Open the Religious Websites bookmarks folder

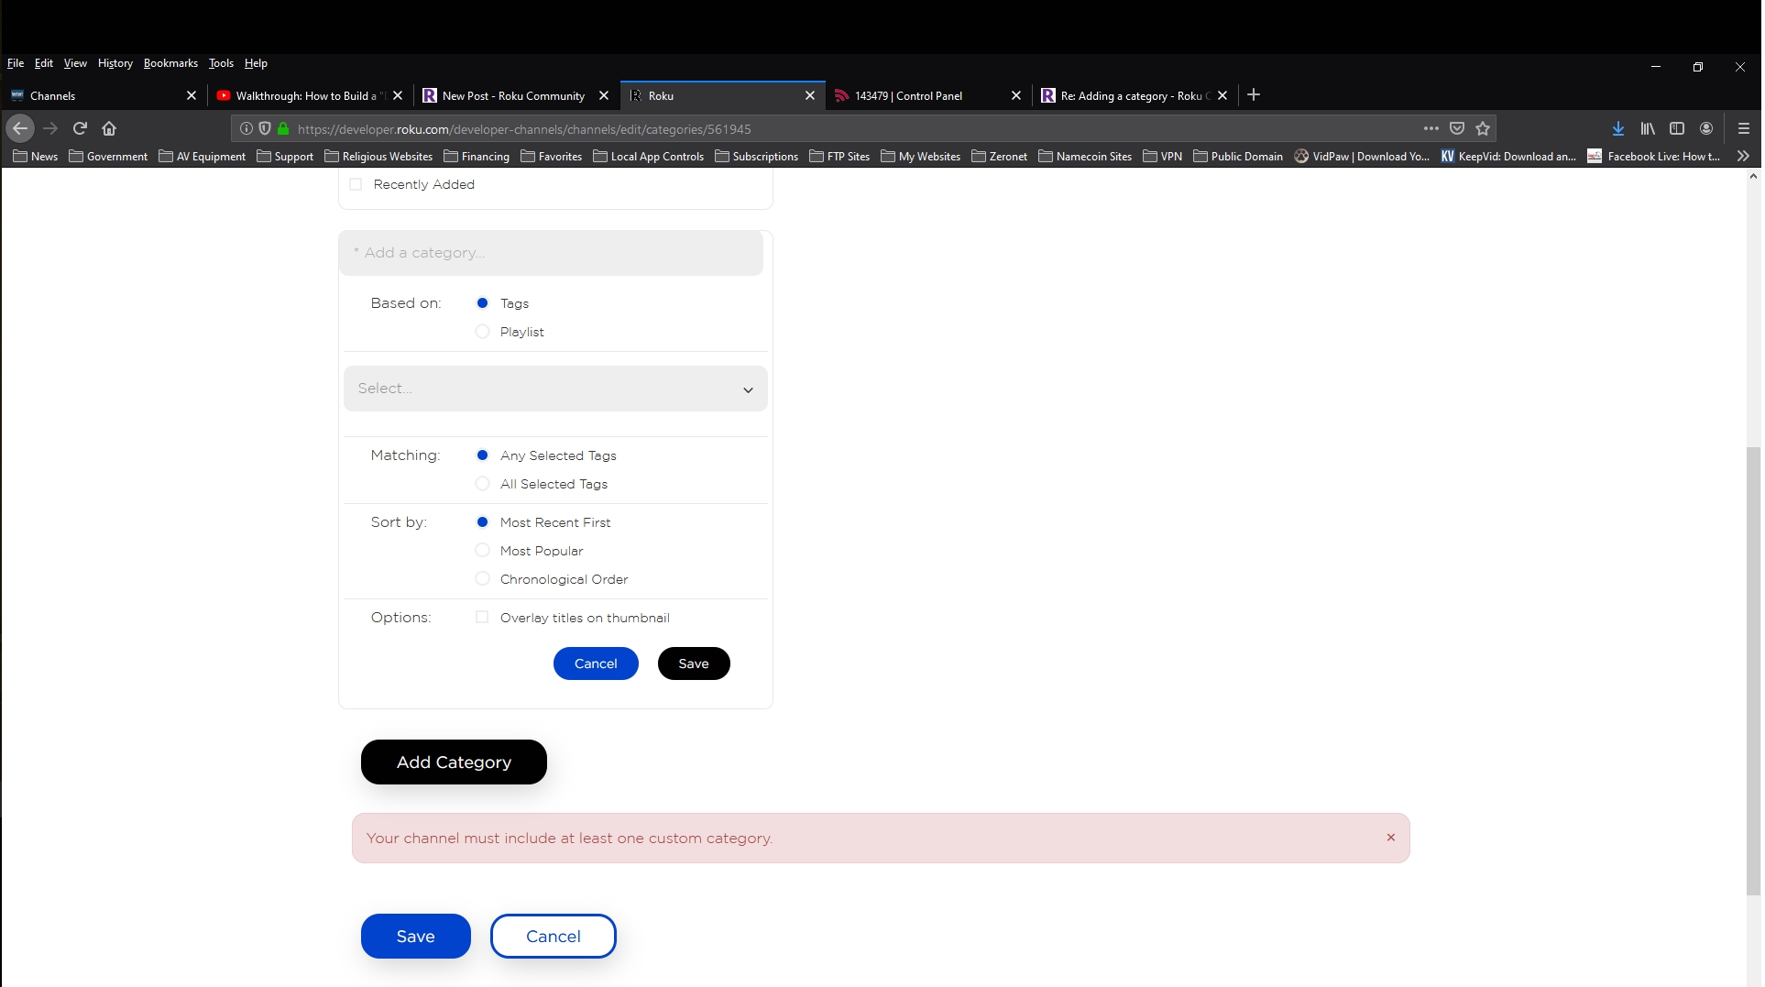click(x=378, y=156)
